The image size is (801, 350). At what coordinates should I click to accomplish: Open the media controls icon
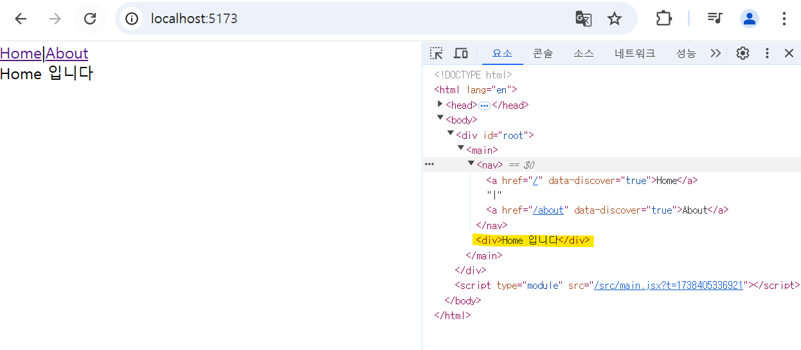point(715,19)
